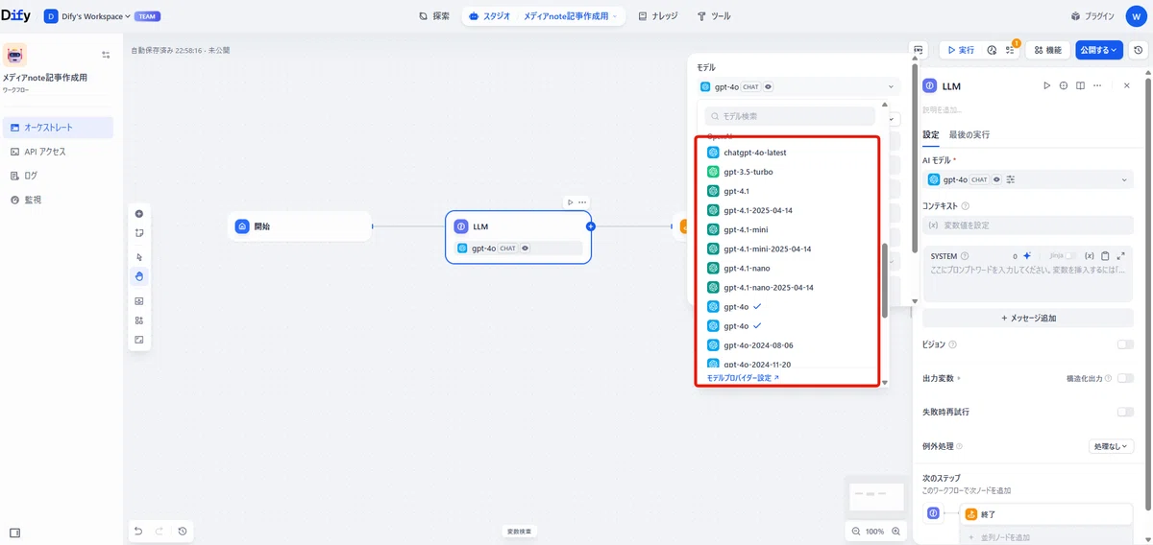Click the プラグイン button
The width and height of the screenshot is (1153, 545).
click(1092, 16)
